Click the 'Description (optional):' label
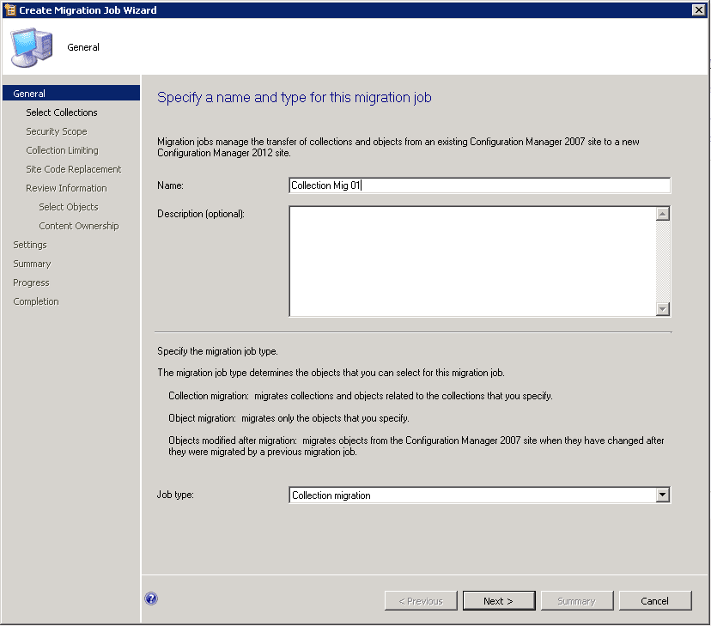 click(201, 214)
